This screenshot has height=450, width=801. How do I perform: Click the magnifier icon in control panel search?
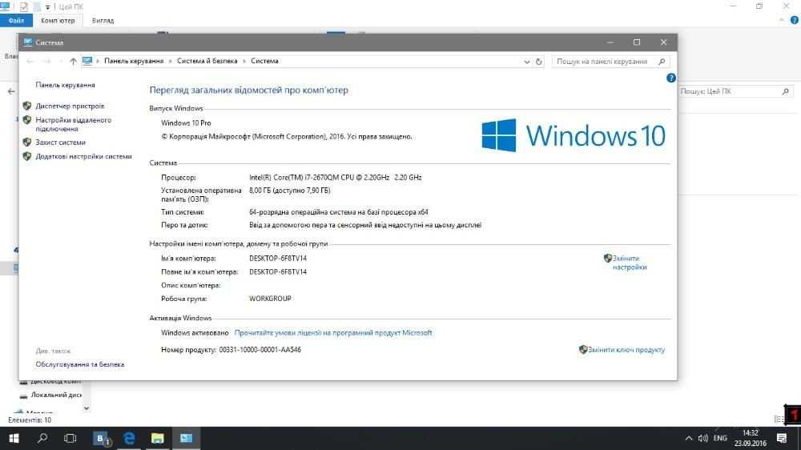[x=662, y=62]
